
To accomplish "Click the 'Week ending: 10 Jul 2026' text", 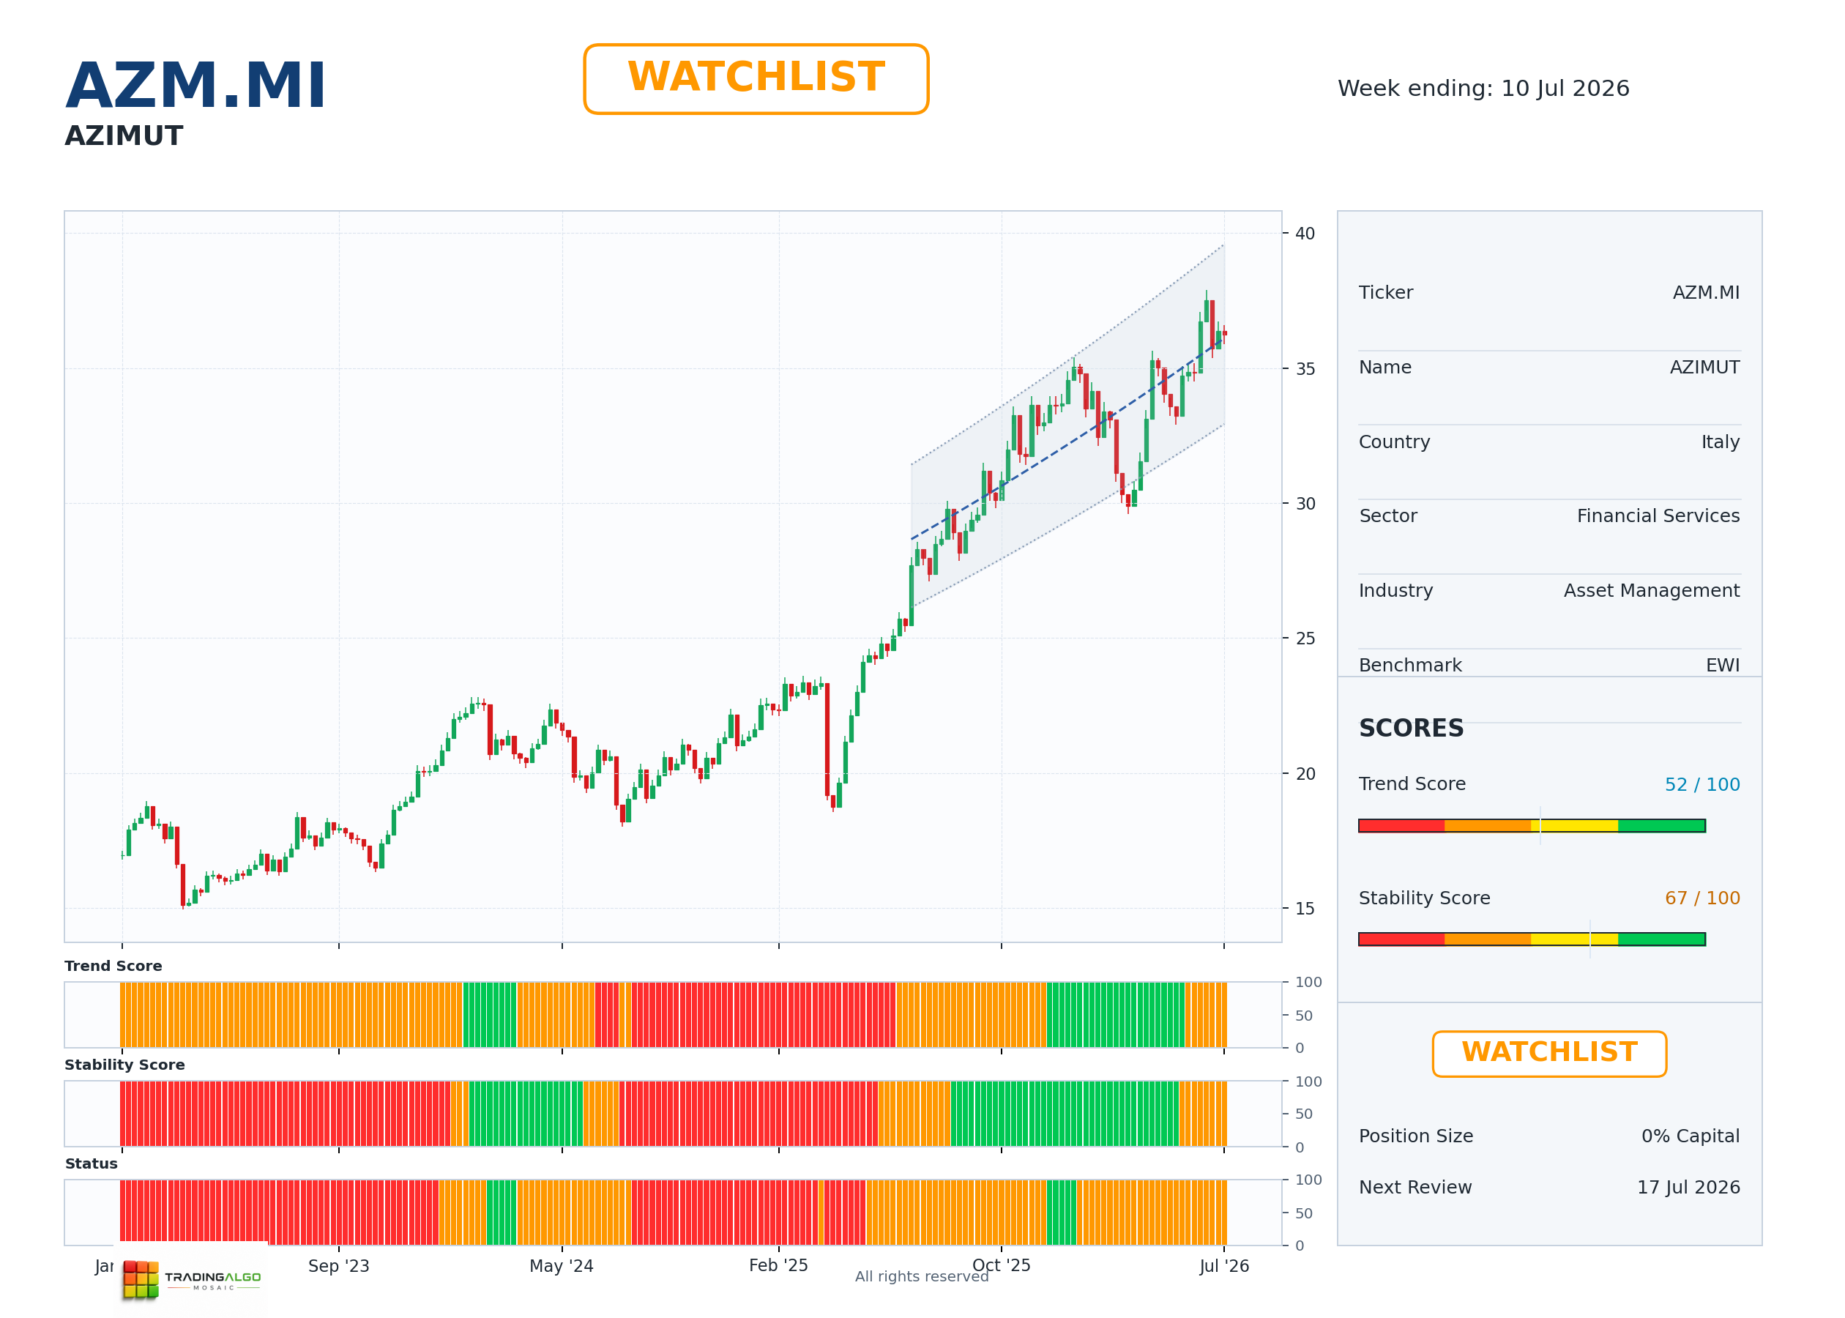I will click(1483, 89).
